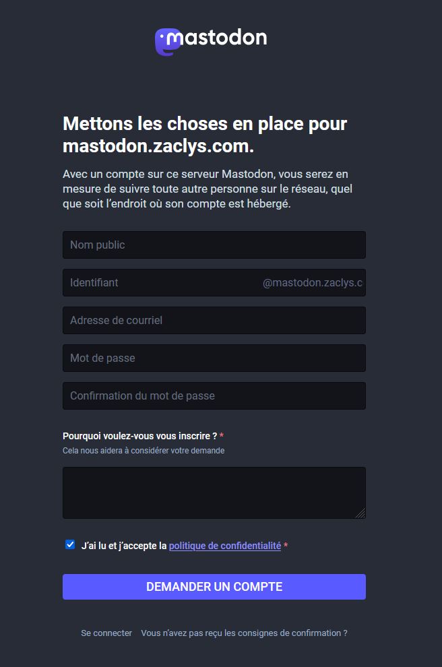The width and height of the screenshot is (442, 667).
Task: Open the confirmation instructions not received link
Action: pyautogui.click(x=244, y=633)
